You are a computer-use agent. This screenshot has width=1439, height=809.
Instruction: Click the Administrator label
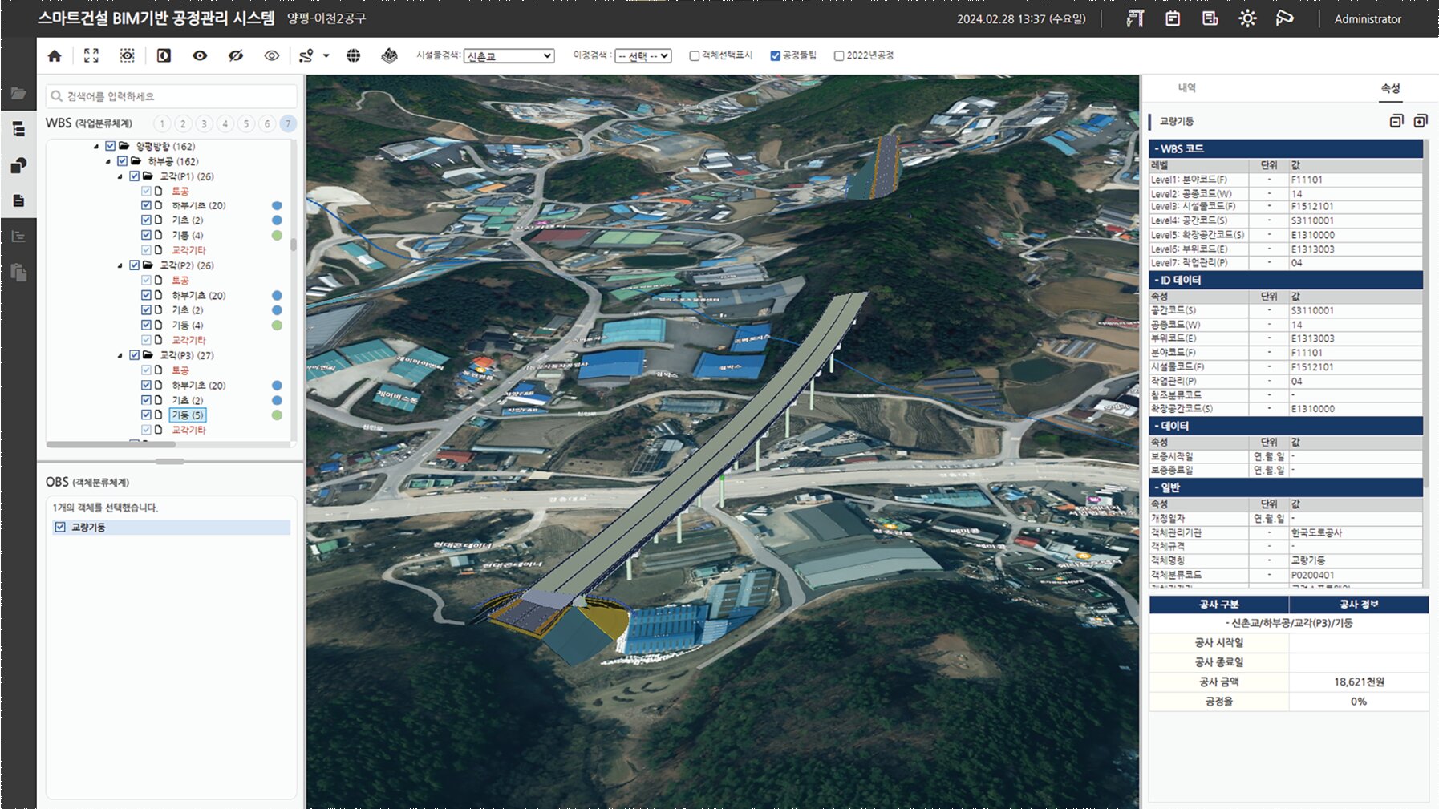click(1368, 19)
